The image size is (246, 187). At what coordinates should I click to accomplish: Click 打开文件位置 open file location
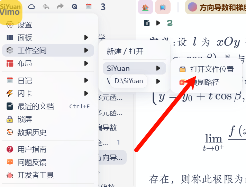click(x=206, y=69)
